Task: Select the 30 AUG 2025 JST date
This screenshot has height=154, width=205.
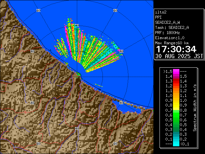Action: point(179,56)
